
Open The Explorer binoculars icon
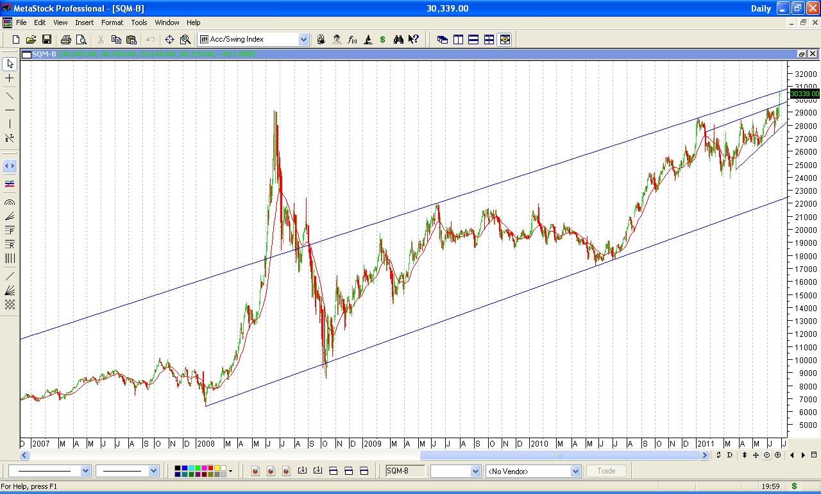[x=398, y=40]
